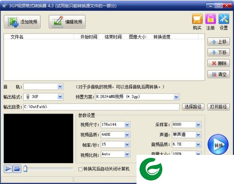Delete selected item with 删除
Image resolution: width=234 pixels, height=184 pixels.
tap(218, 63)
